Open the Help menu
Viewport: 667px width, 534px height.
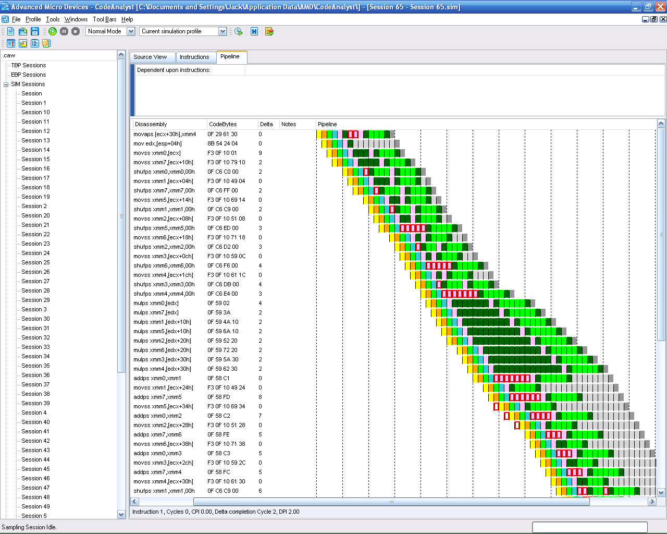(127, 19)
